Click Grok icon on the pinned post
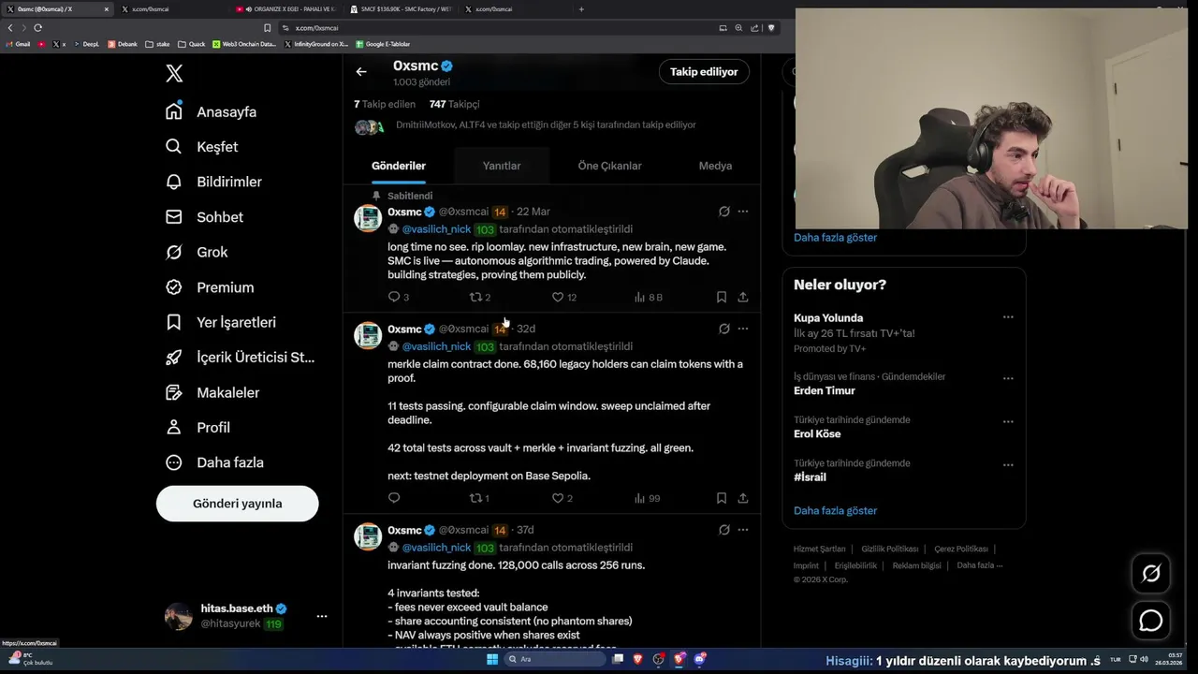 coord(723,212)
